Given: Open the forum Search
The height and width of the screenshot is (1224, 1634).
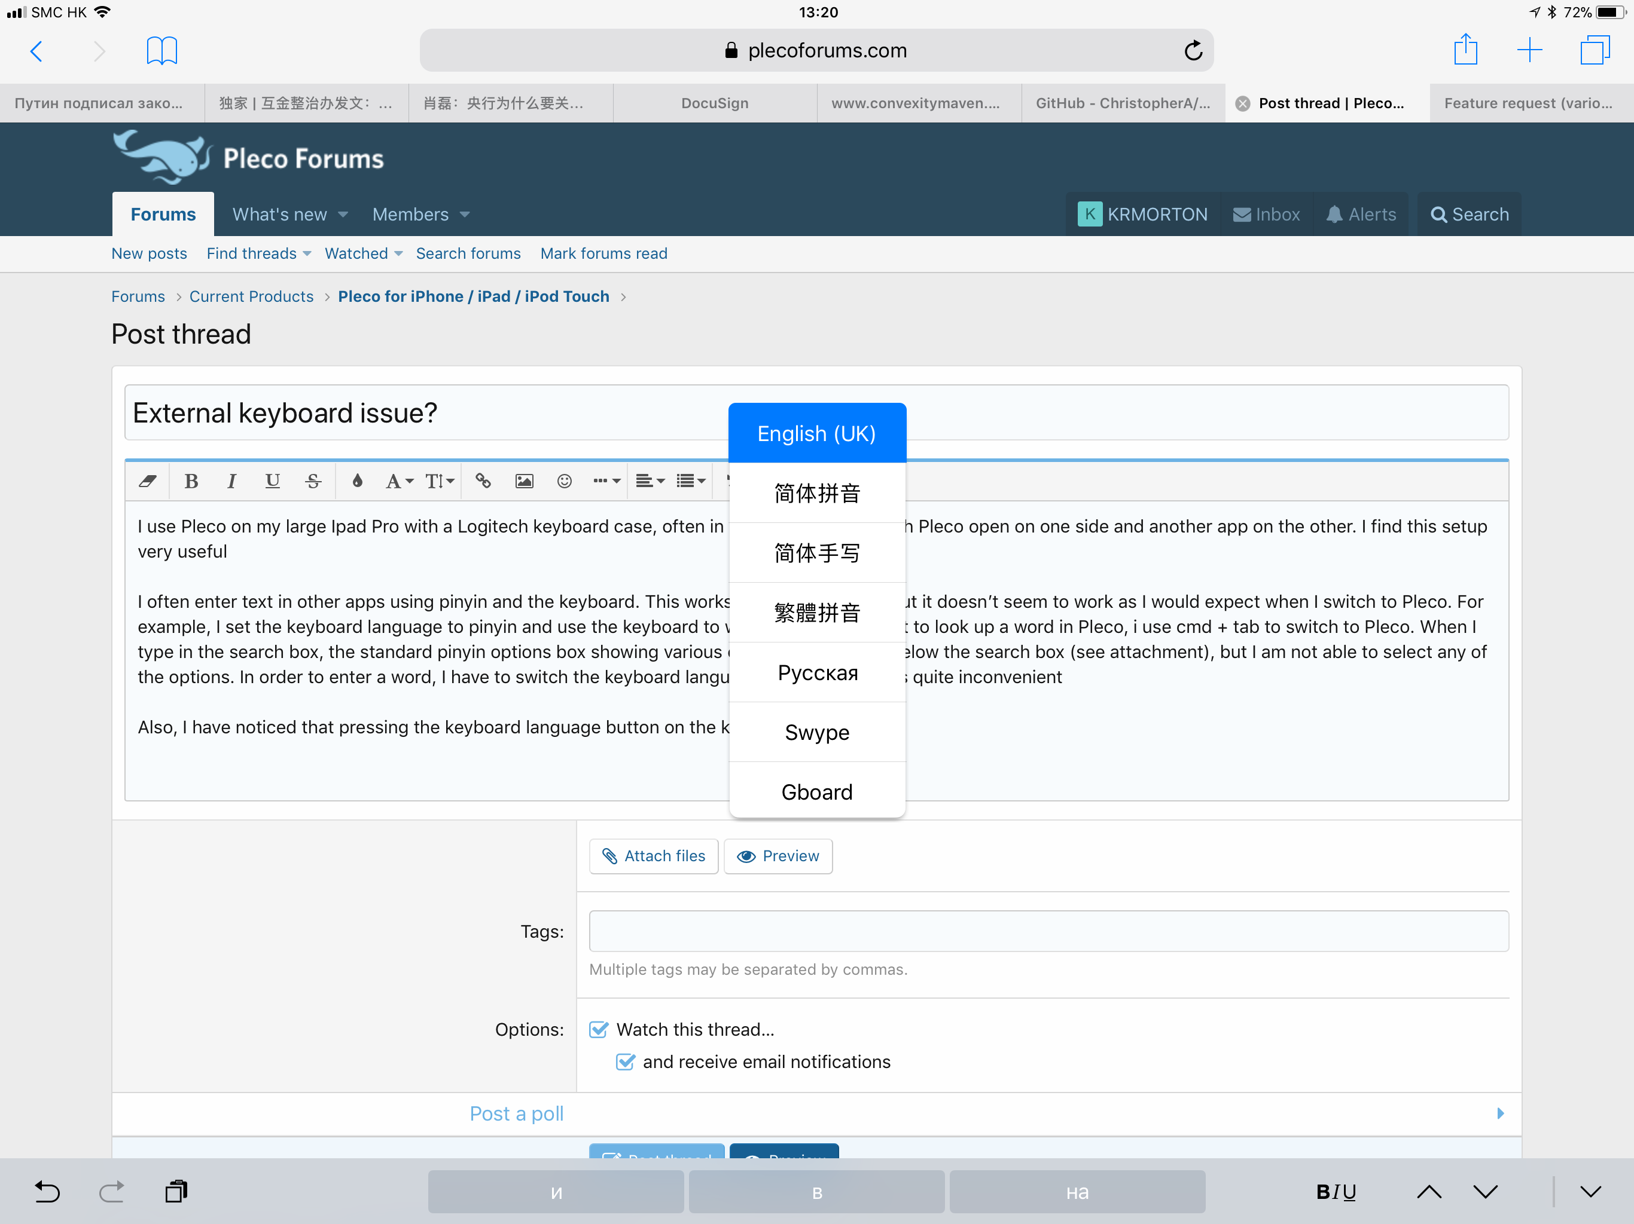Looking at the screenshot, I should [1470, 214].
